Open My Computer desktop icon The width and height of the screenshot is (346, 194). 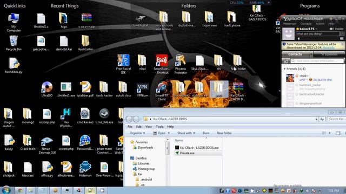14,23
